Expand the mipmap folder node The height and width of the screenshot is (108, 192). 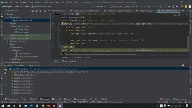10,59
